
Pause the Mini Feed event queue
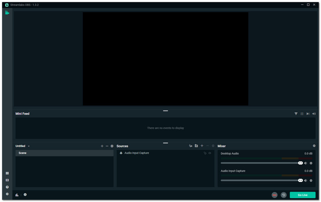302,114
